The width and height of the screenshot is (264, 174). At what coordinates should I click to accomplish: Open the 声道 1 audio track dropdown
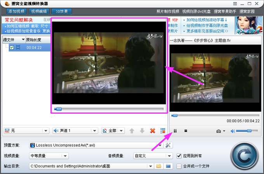click(75, 131)
